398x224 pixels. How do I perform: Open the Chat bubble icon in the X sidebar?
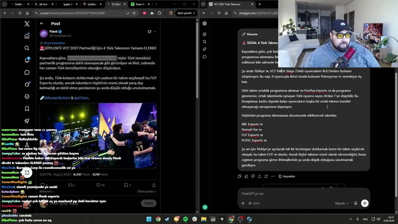coord(27,72)
